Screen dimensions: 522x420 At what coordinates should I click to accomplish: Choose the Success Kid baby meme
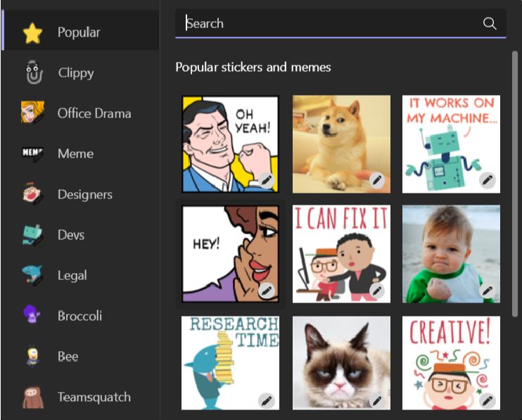[x=451, y=254]
